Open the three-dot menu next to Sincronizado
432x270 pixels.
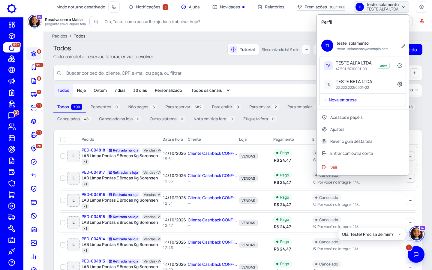pyautogui.click(x=306, y=49)
